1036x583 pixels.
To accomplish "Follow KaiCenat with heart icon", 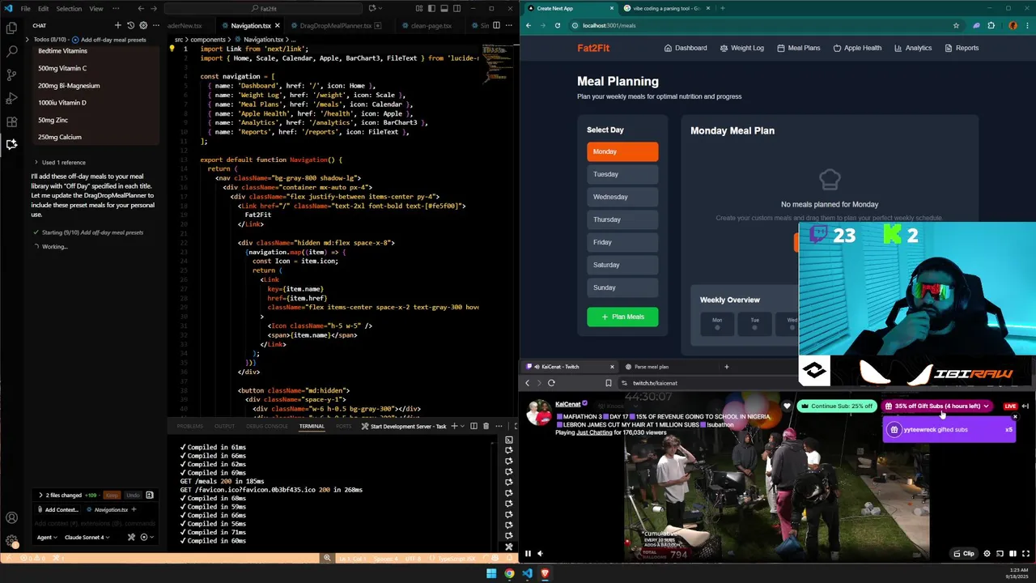I will [787, 406].
